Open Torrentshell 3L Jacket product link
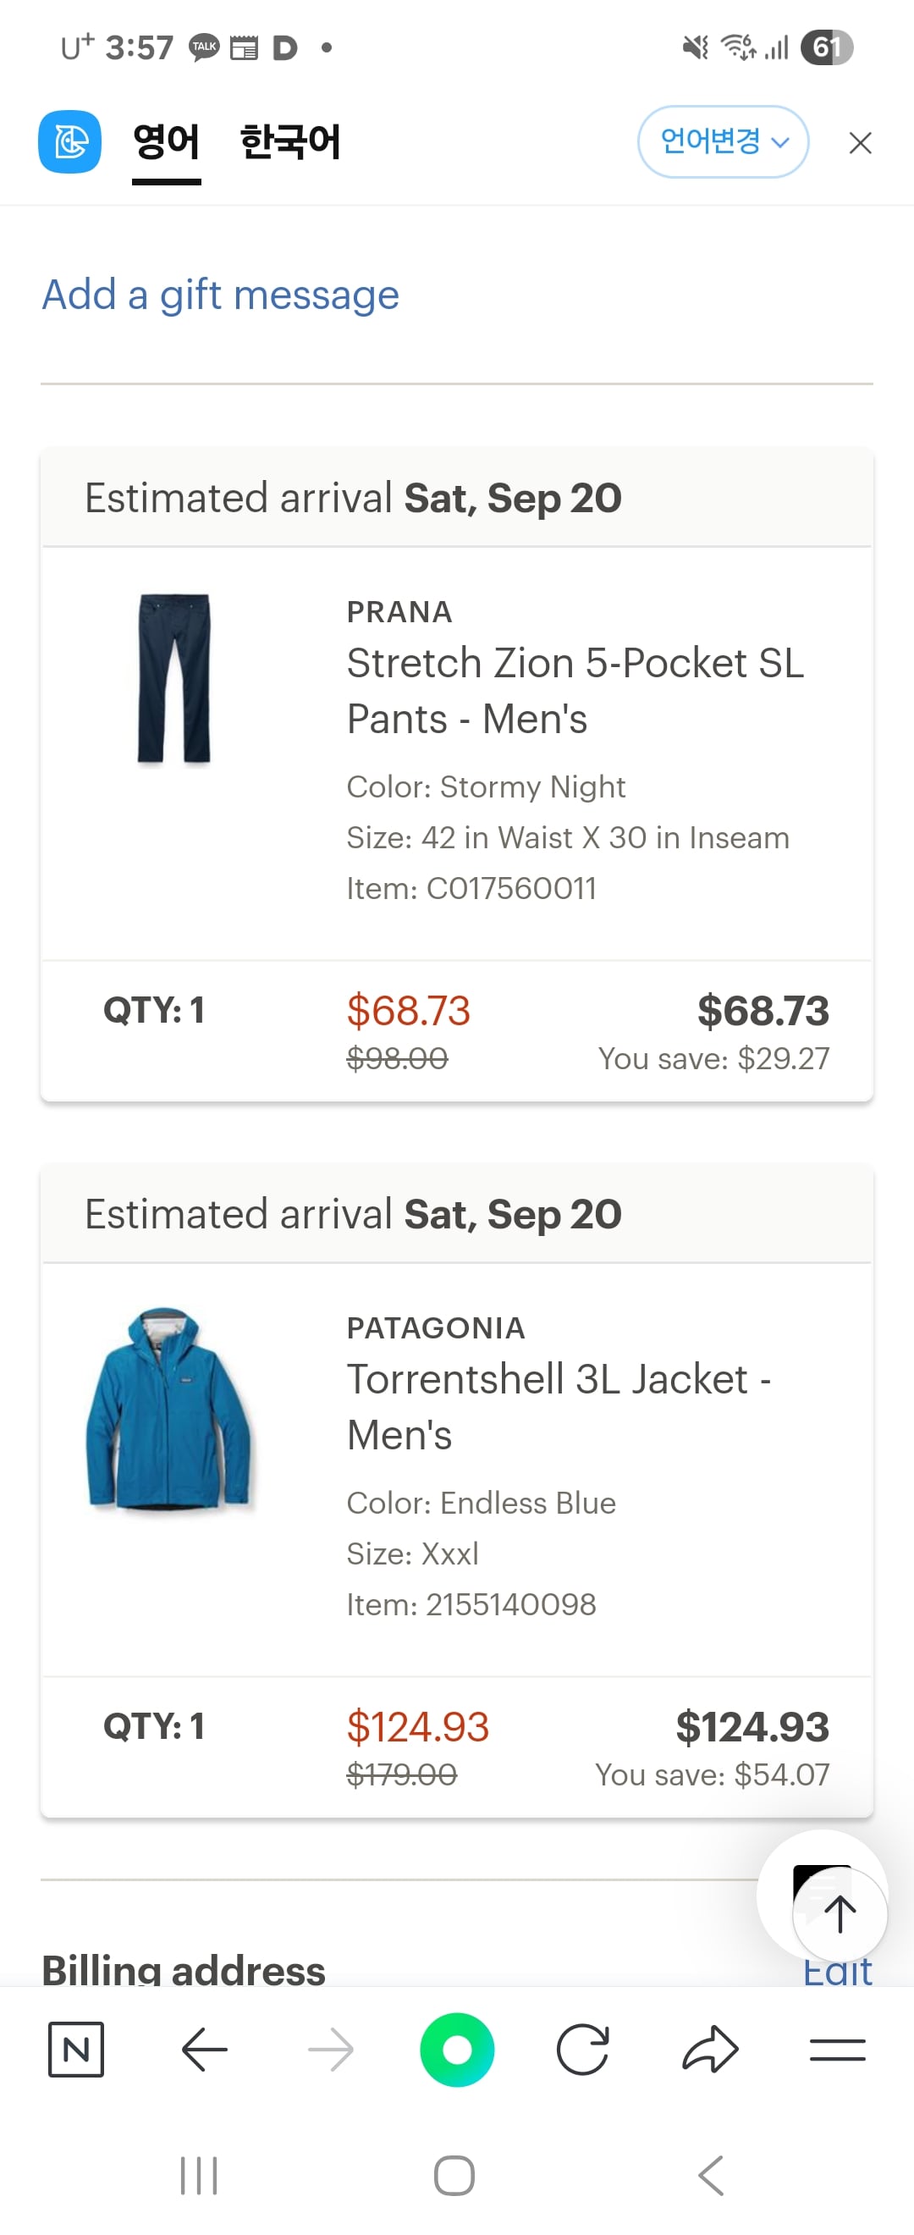Viewport: 914px width, 2235px height. (x=559, y=1406)
